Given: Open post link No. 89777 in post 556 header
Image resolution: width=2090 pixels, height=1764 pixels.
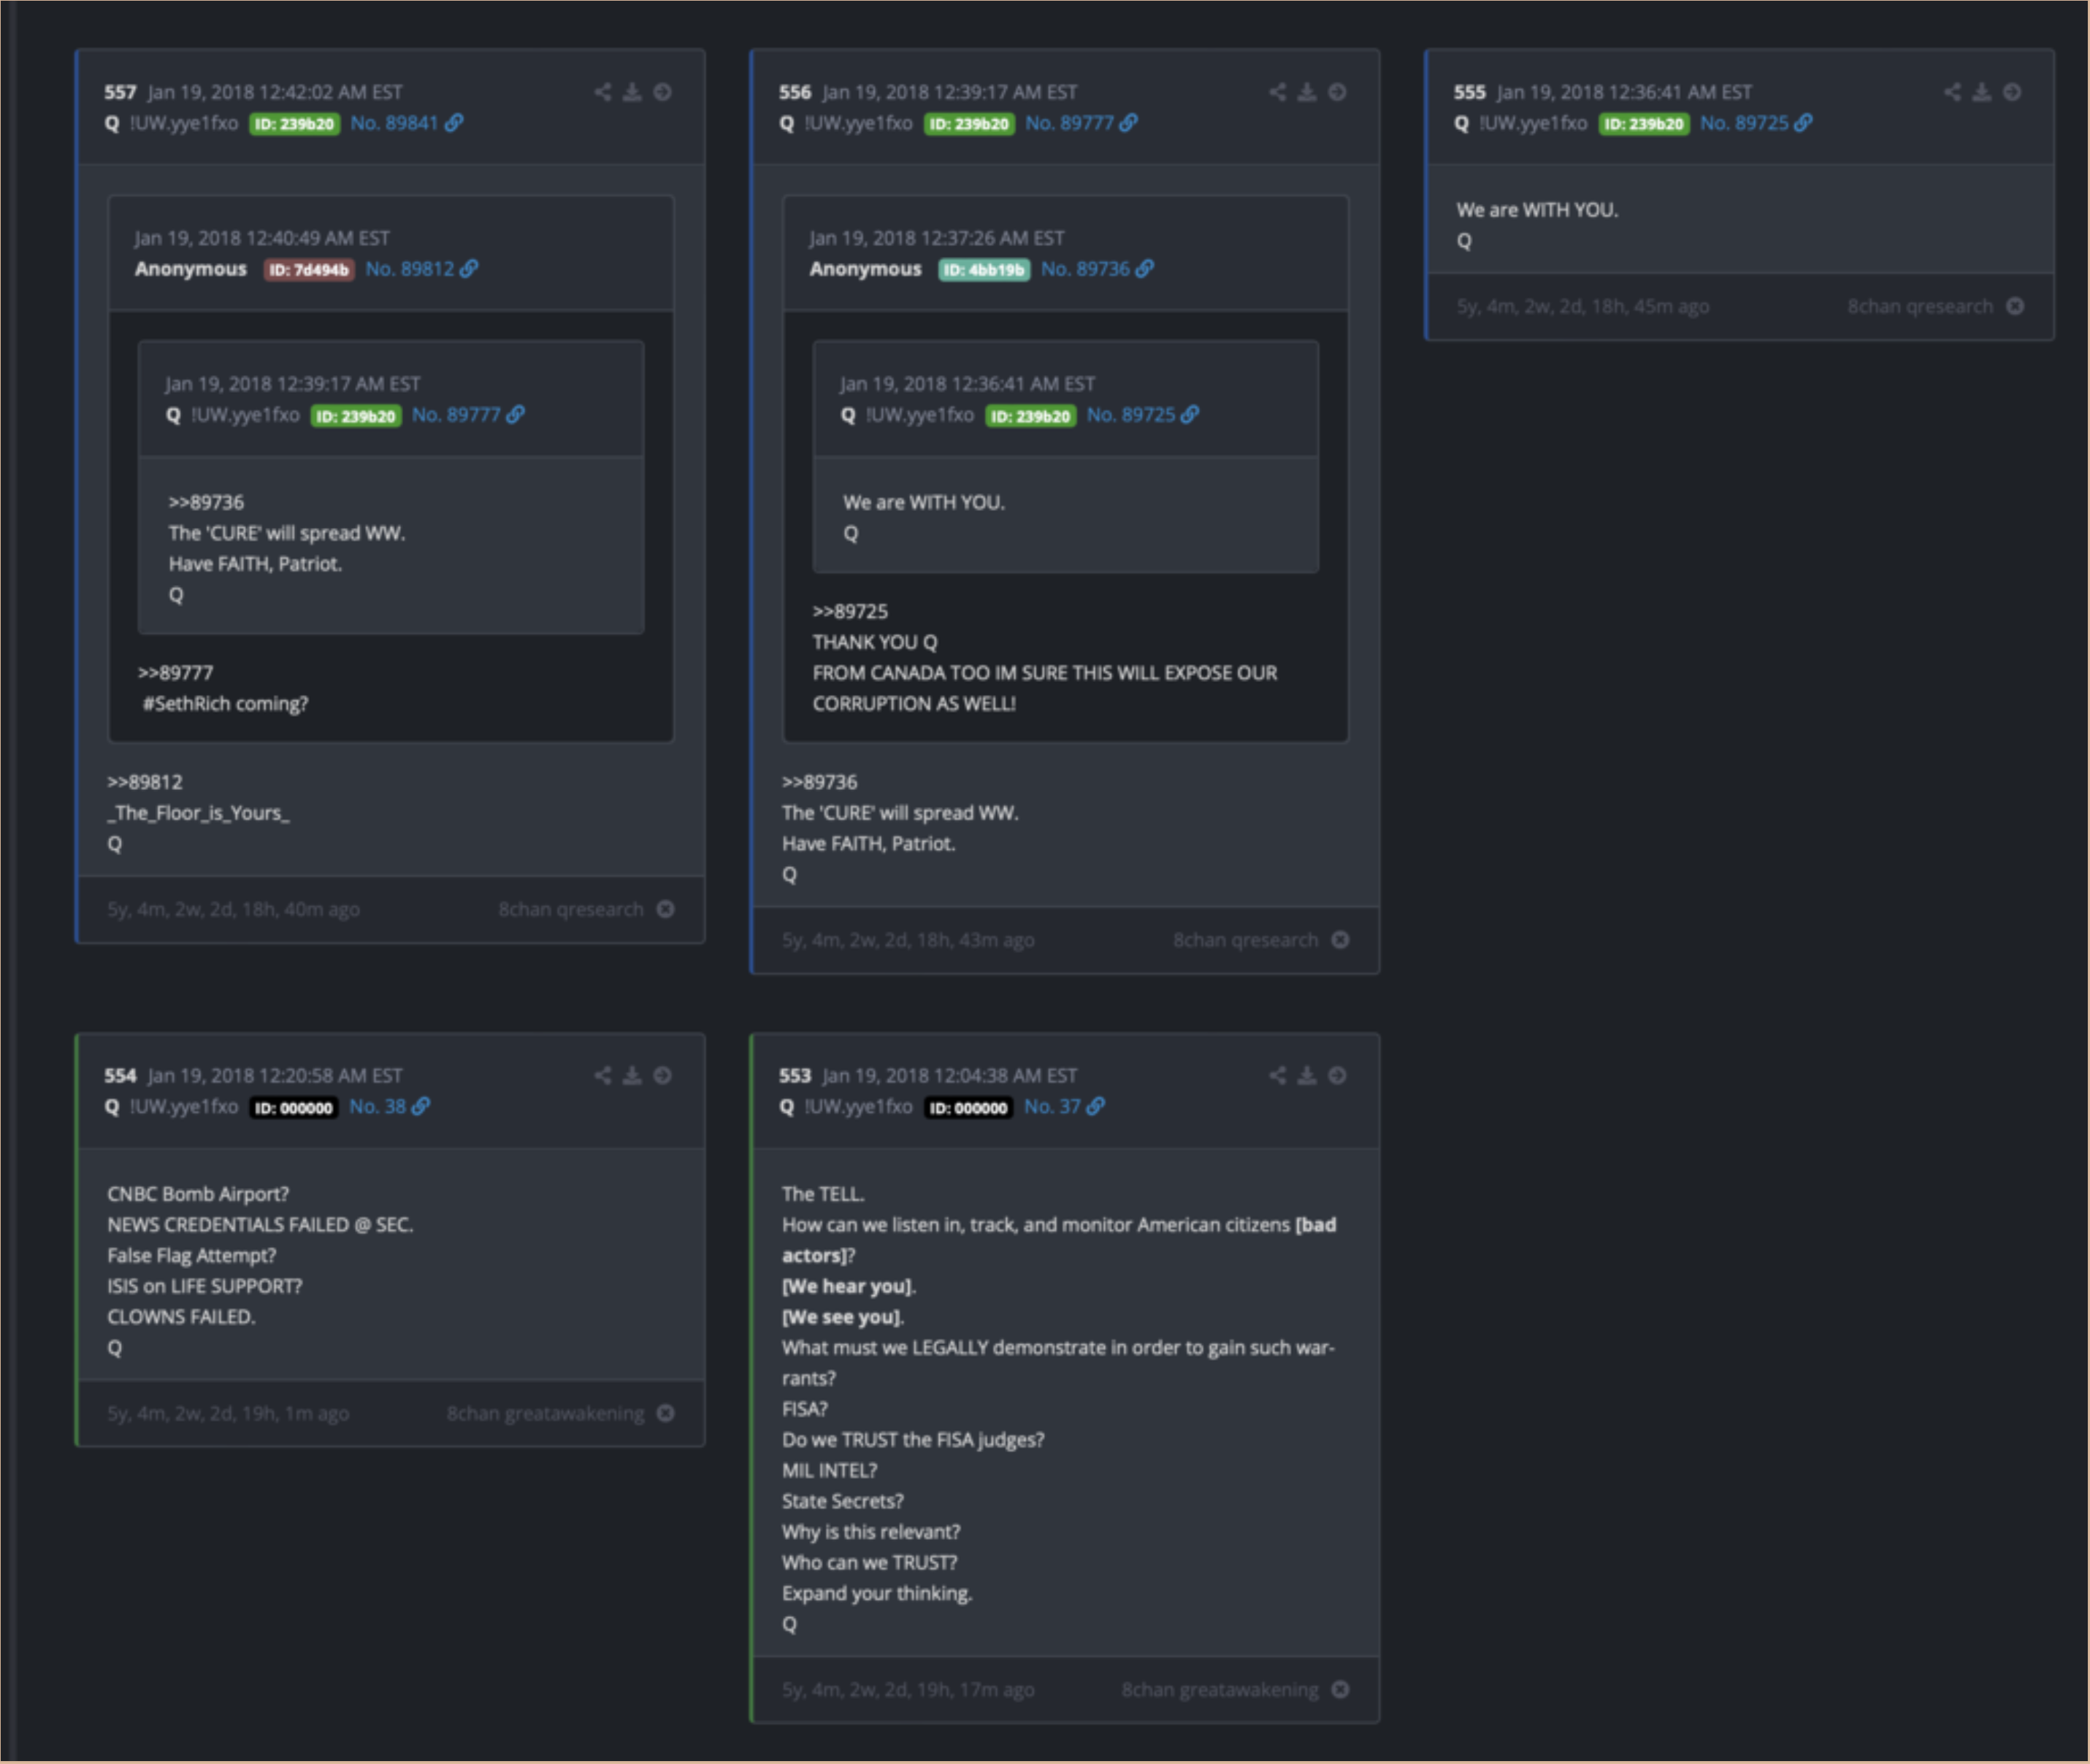Looking at the screenshot, I should pos(1069,122).
